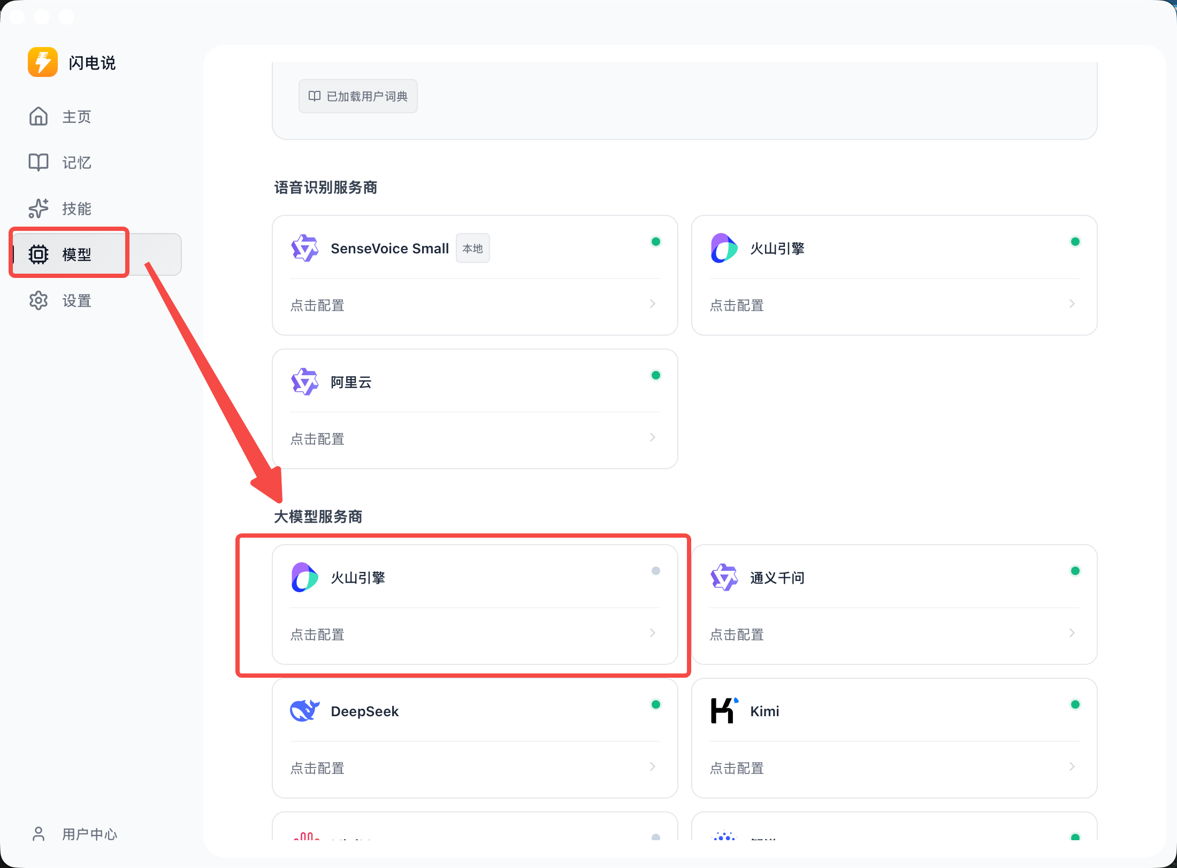The image size is (1177, 868).
Task: Click the SenseVoice Small provider logo
Action: [x=305, y=248]
